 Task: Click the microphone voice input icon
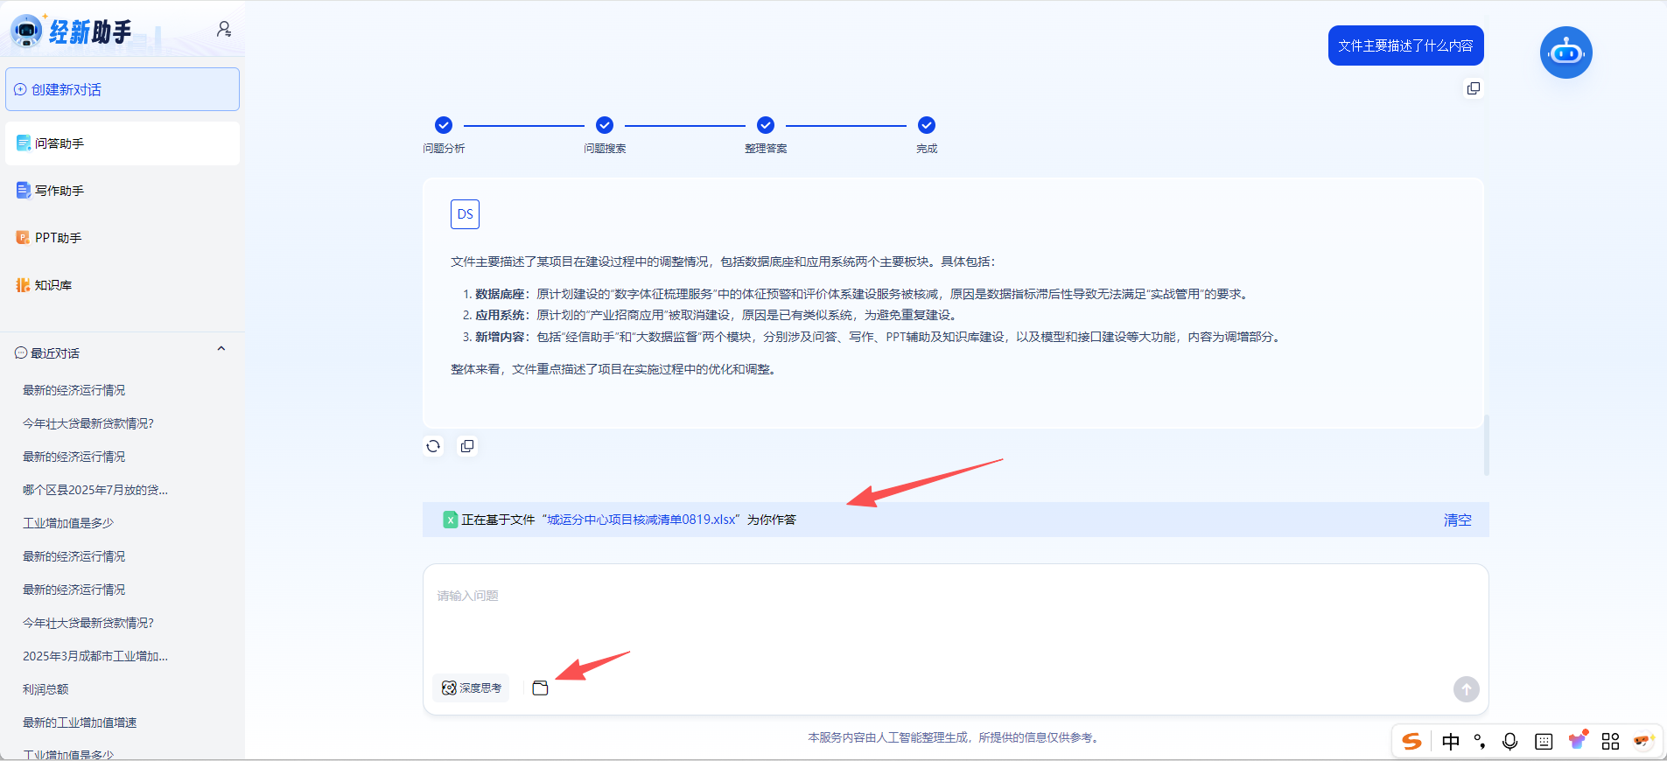tap(1509, 742)
